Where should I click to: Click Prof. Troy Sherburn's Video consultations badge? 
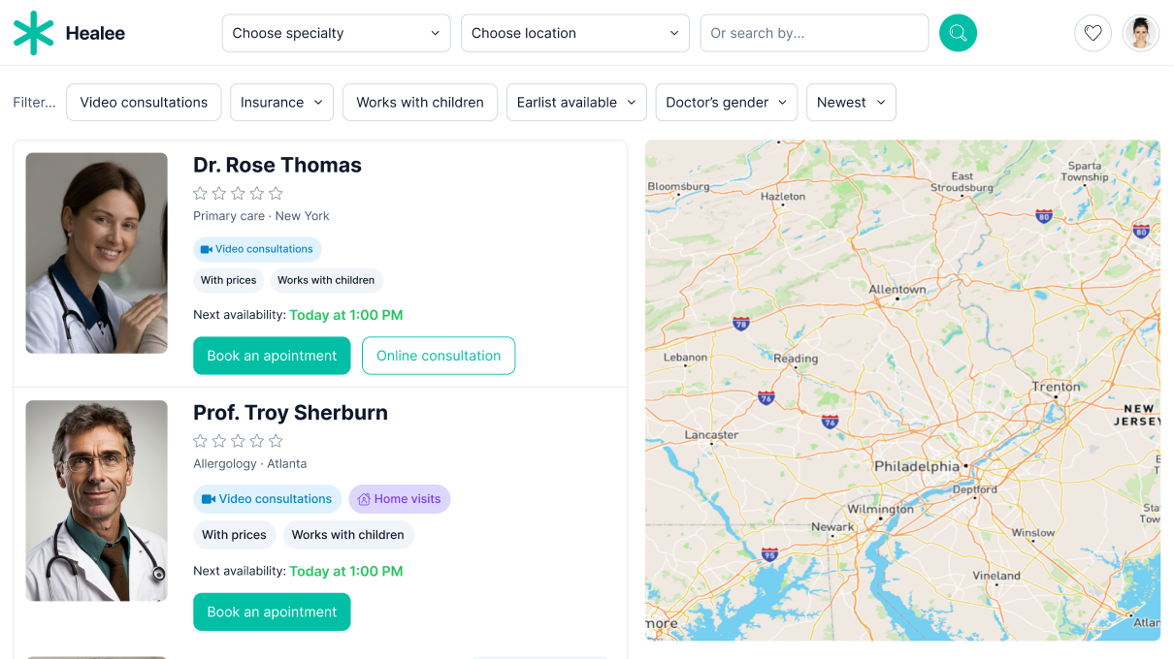pyautogui.click(x=267, y=499)
